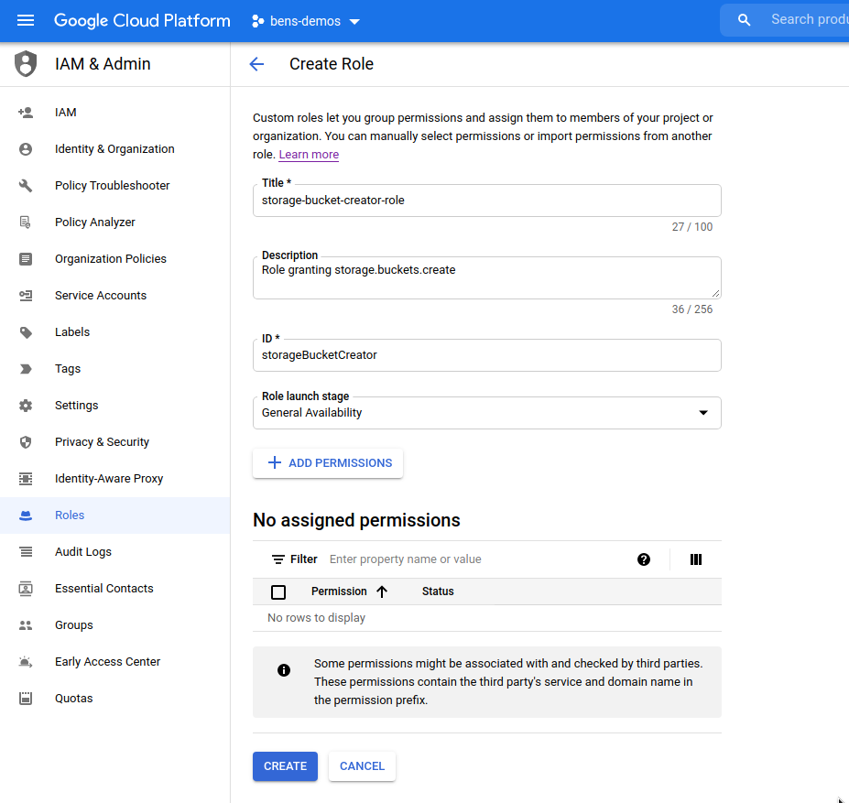Open the hamburger navigation menu
Viewport: 849px width, 803px height.
(x=26, y=20)
